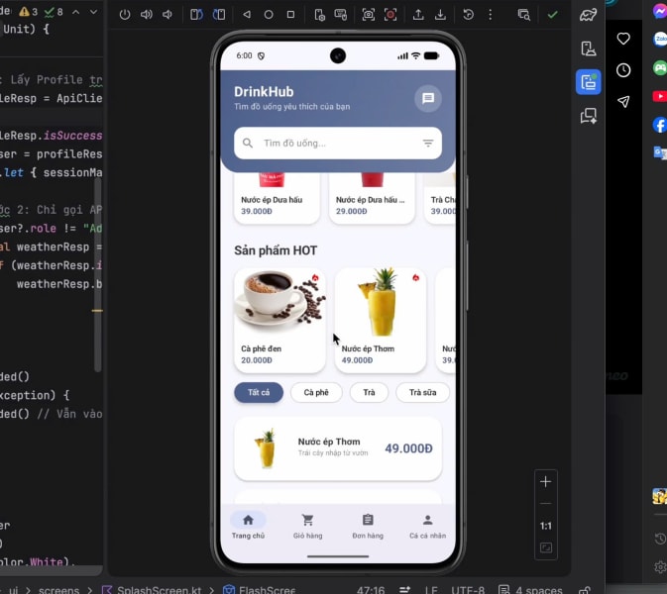Rotate the emulator left

coord(196,15)
